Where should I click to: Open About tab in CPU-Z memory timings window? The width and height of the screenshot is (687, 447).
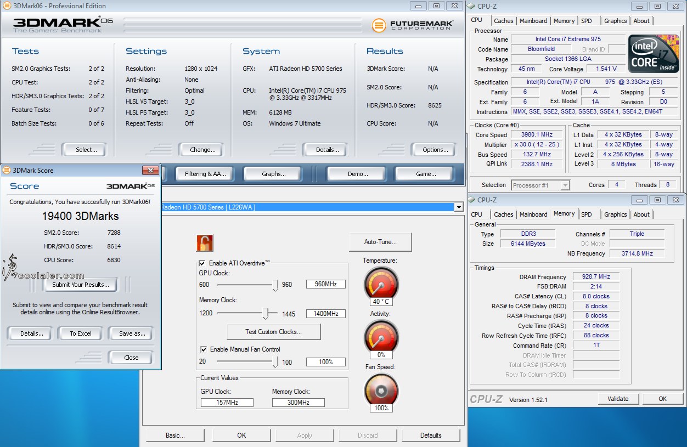tap(641, 214)
